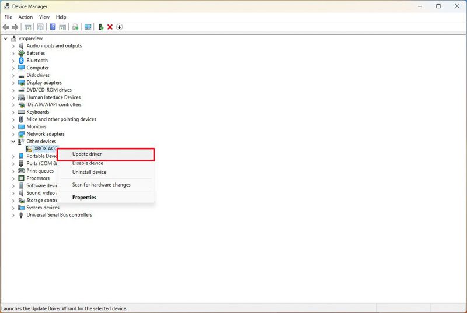The height and width of the screenshot is (313, 467).
Task: Choose Scan for hardware changes
Action: click(x=106, y=185)
